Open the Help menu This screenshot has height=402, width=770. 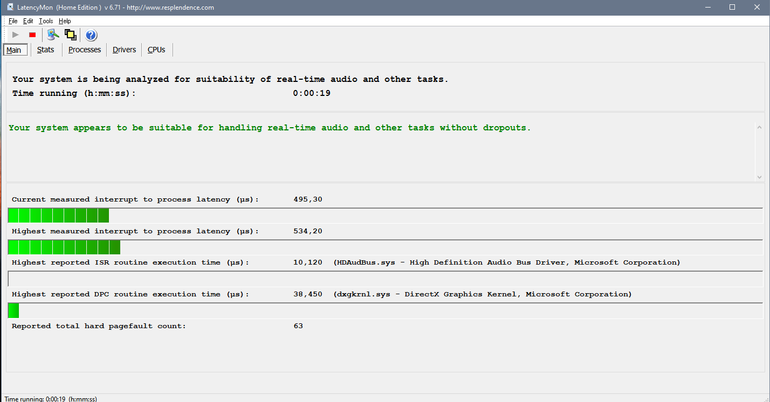[65, 21]
